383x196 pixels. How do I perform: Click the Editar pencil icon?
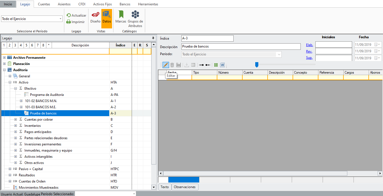[x=165, y=65]
